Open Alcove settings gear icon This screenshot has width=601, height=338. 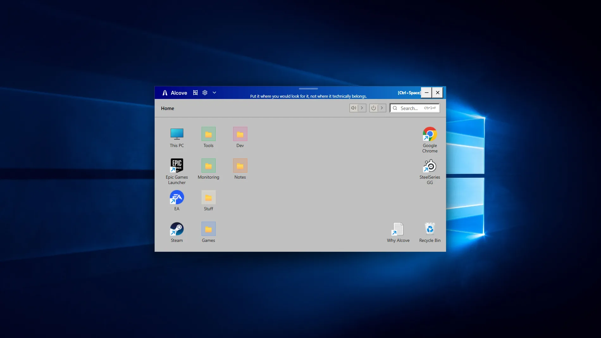[205, 93]
